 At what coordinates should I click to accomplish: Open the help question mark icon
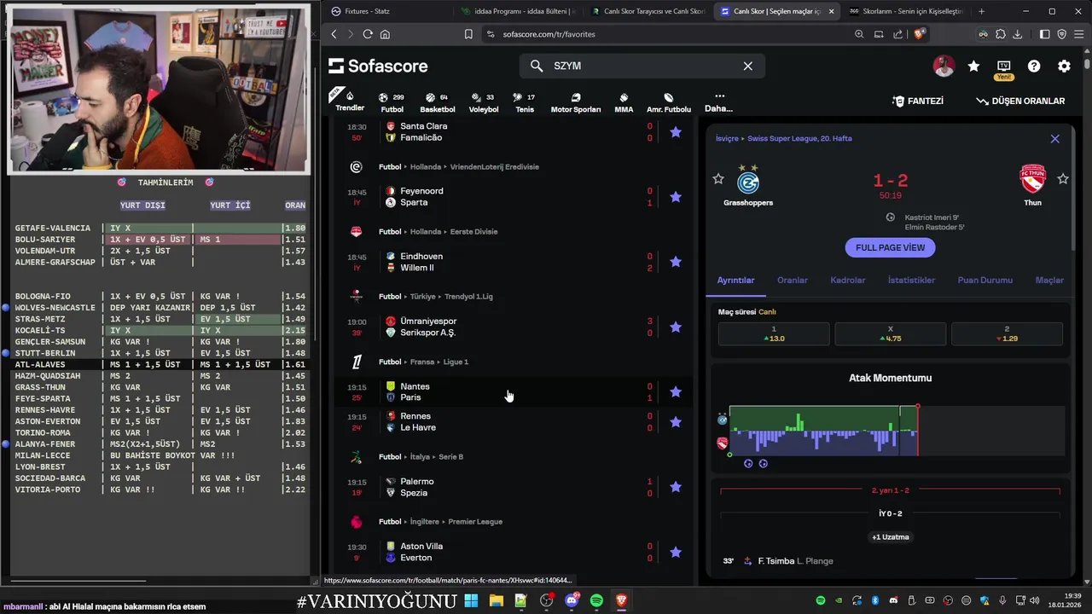point(1034,66)
